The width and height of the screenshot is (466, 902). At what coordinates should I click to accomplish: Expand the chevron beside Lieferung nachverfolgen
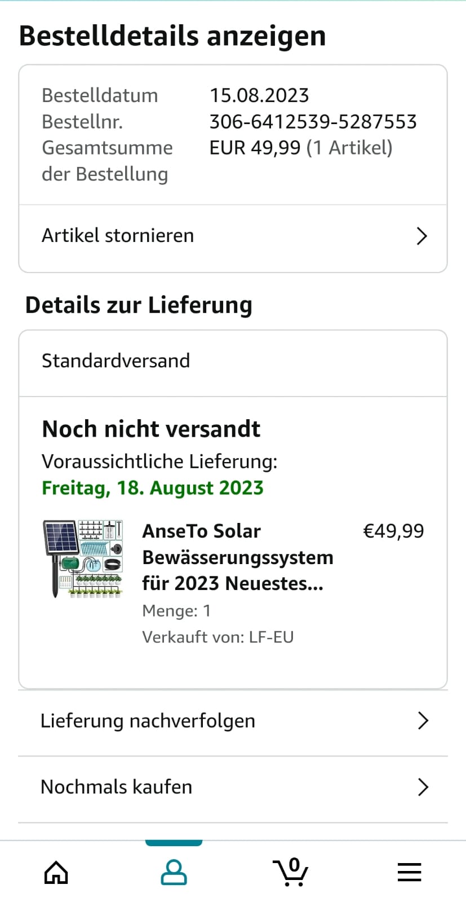tap(423, 721)
